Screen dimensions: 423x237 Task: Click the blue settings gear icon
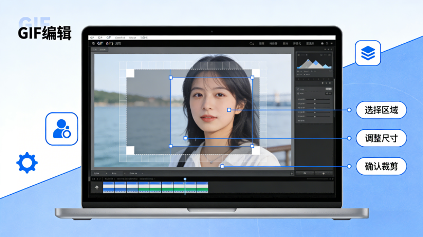click(27, 163)
